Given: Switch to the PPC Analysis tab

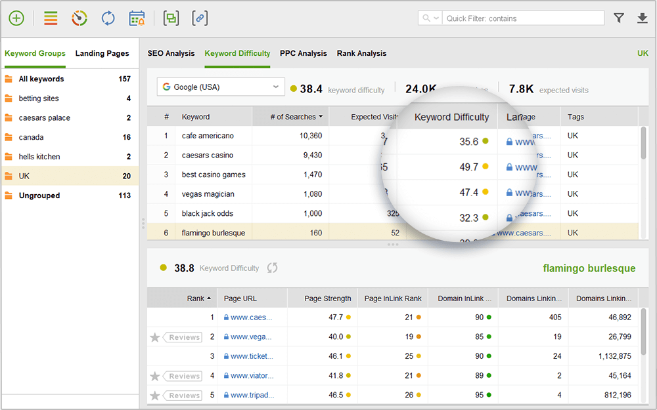Looking at the screenshot, I should [303, 53].
